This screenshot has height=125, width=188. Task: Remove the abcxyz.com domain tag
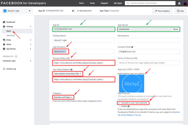(x=65, y=51)
